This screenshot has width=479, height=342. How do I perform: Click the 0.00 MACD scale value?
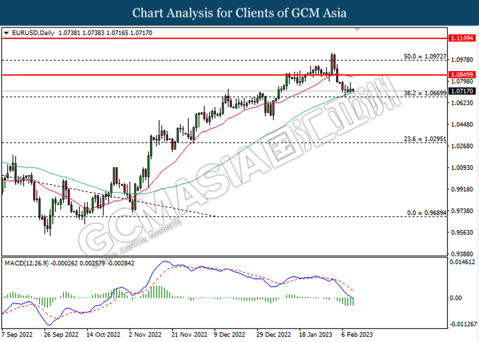point(456,298)
